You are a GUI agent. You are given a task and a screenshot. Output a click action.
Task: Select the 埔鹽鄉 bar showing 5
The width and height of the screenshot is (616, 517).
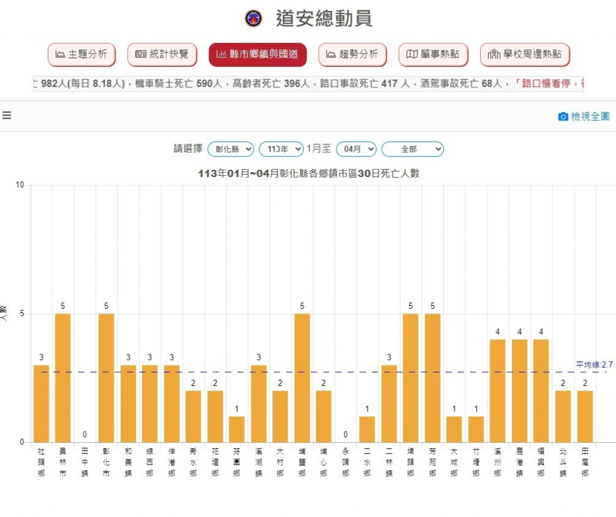point(302,378)
